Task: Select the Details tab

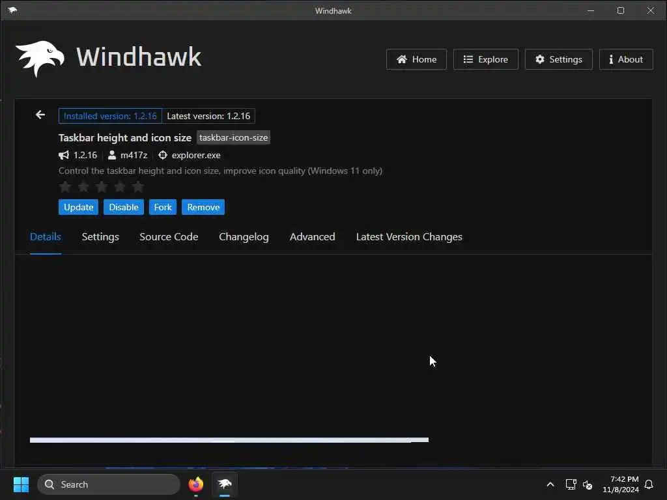Action: (46, 237)
